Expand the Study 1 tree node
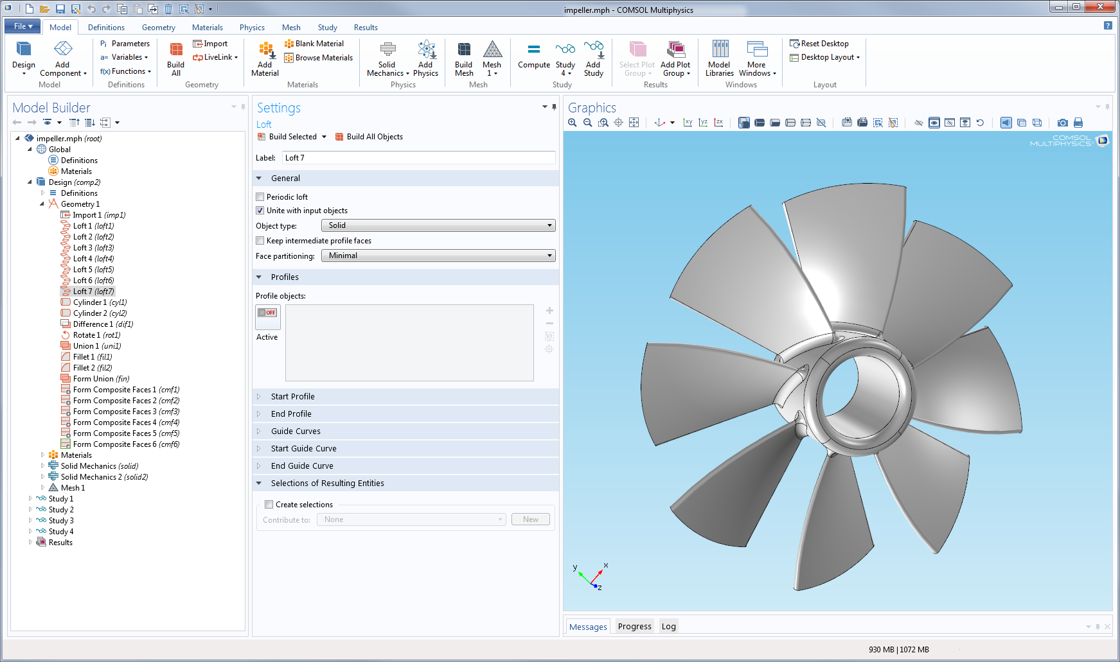This screenshot has height=662, width=1120. [x=30, y=499]
